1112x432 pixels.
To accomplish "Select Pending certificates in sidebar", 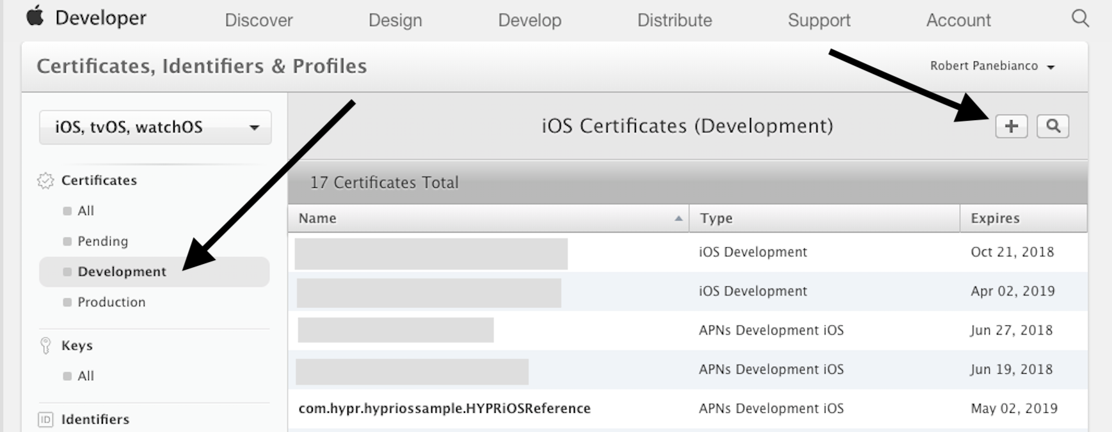I will pos(102,242).
